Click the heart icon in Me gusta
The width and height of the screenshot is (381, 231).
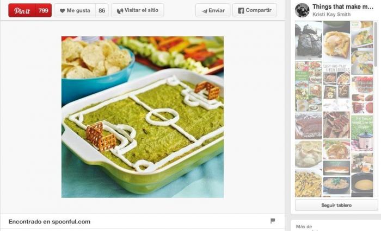tap(63, 11)
